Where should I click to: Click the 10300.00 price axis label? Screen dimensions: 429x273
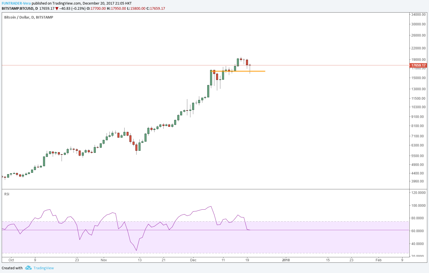point(418,107)
